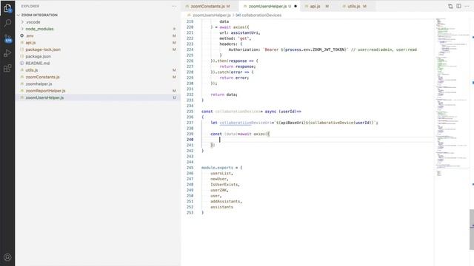This screenshot has height=266, width=474.
Task: Click 'url: assistantUri,' on line 221
Action: pos(240,33)
